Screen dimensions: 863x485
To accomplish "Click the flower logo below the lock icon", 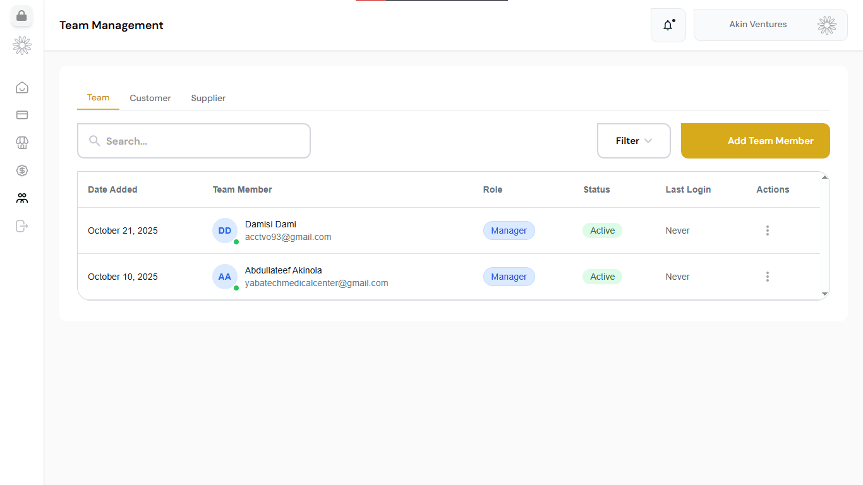I will point(21,45).
